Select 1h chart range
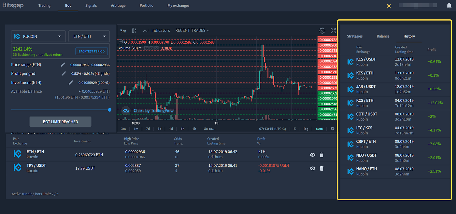This screenshot has width=456, height=214. tap(194, 129)
